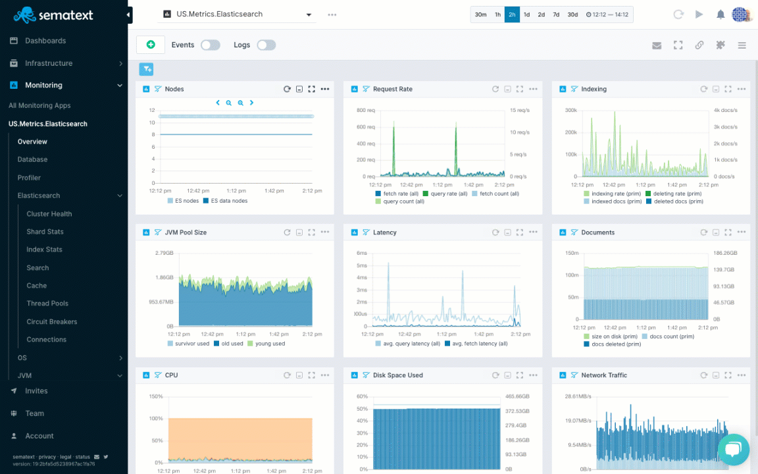Maximize the Indexing panel
This screenshot has height=474, width=758.
(x=728, y=89)
